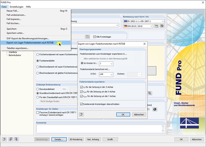Select Im Knoten Nr. radio button
This screenshot has width=206, height=147.
[x=82, y=63]
